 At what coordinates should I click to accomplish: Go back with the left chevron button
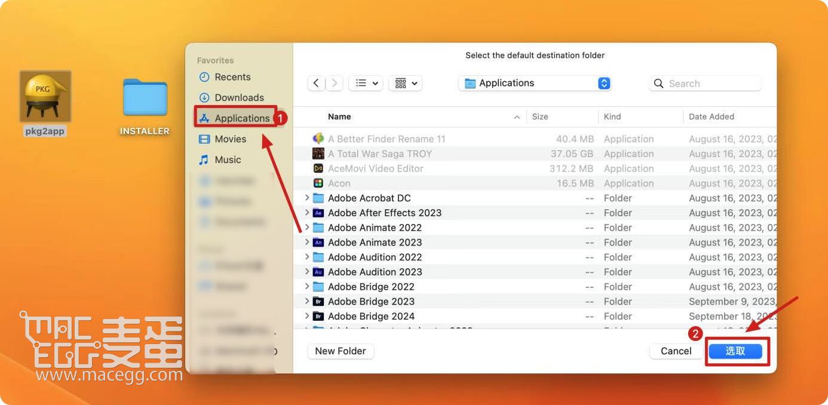click(316, 83)
